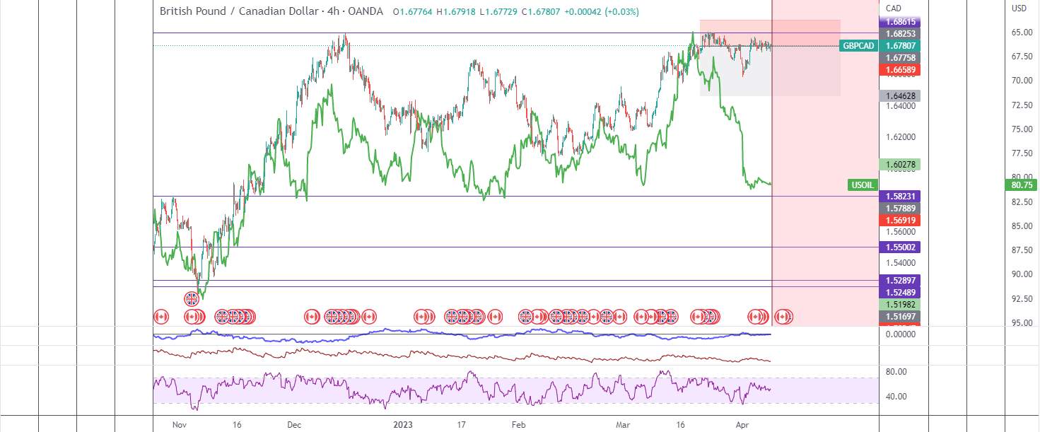This screenshot has width=1040, height=432.
Task: Click the Apr label on the time axis
Action: [x=741, y=425]
